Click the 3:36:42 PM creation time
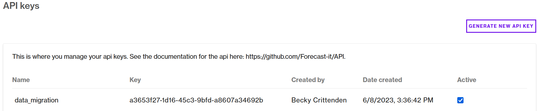The image size is (538, 111). pyautogui.click(x=415, y=100)
